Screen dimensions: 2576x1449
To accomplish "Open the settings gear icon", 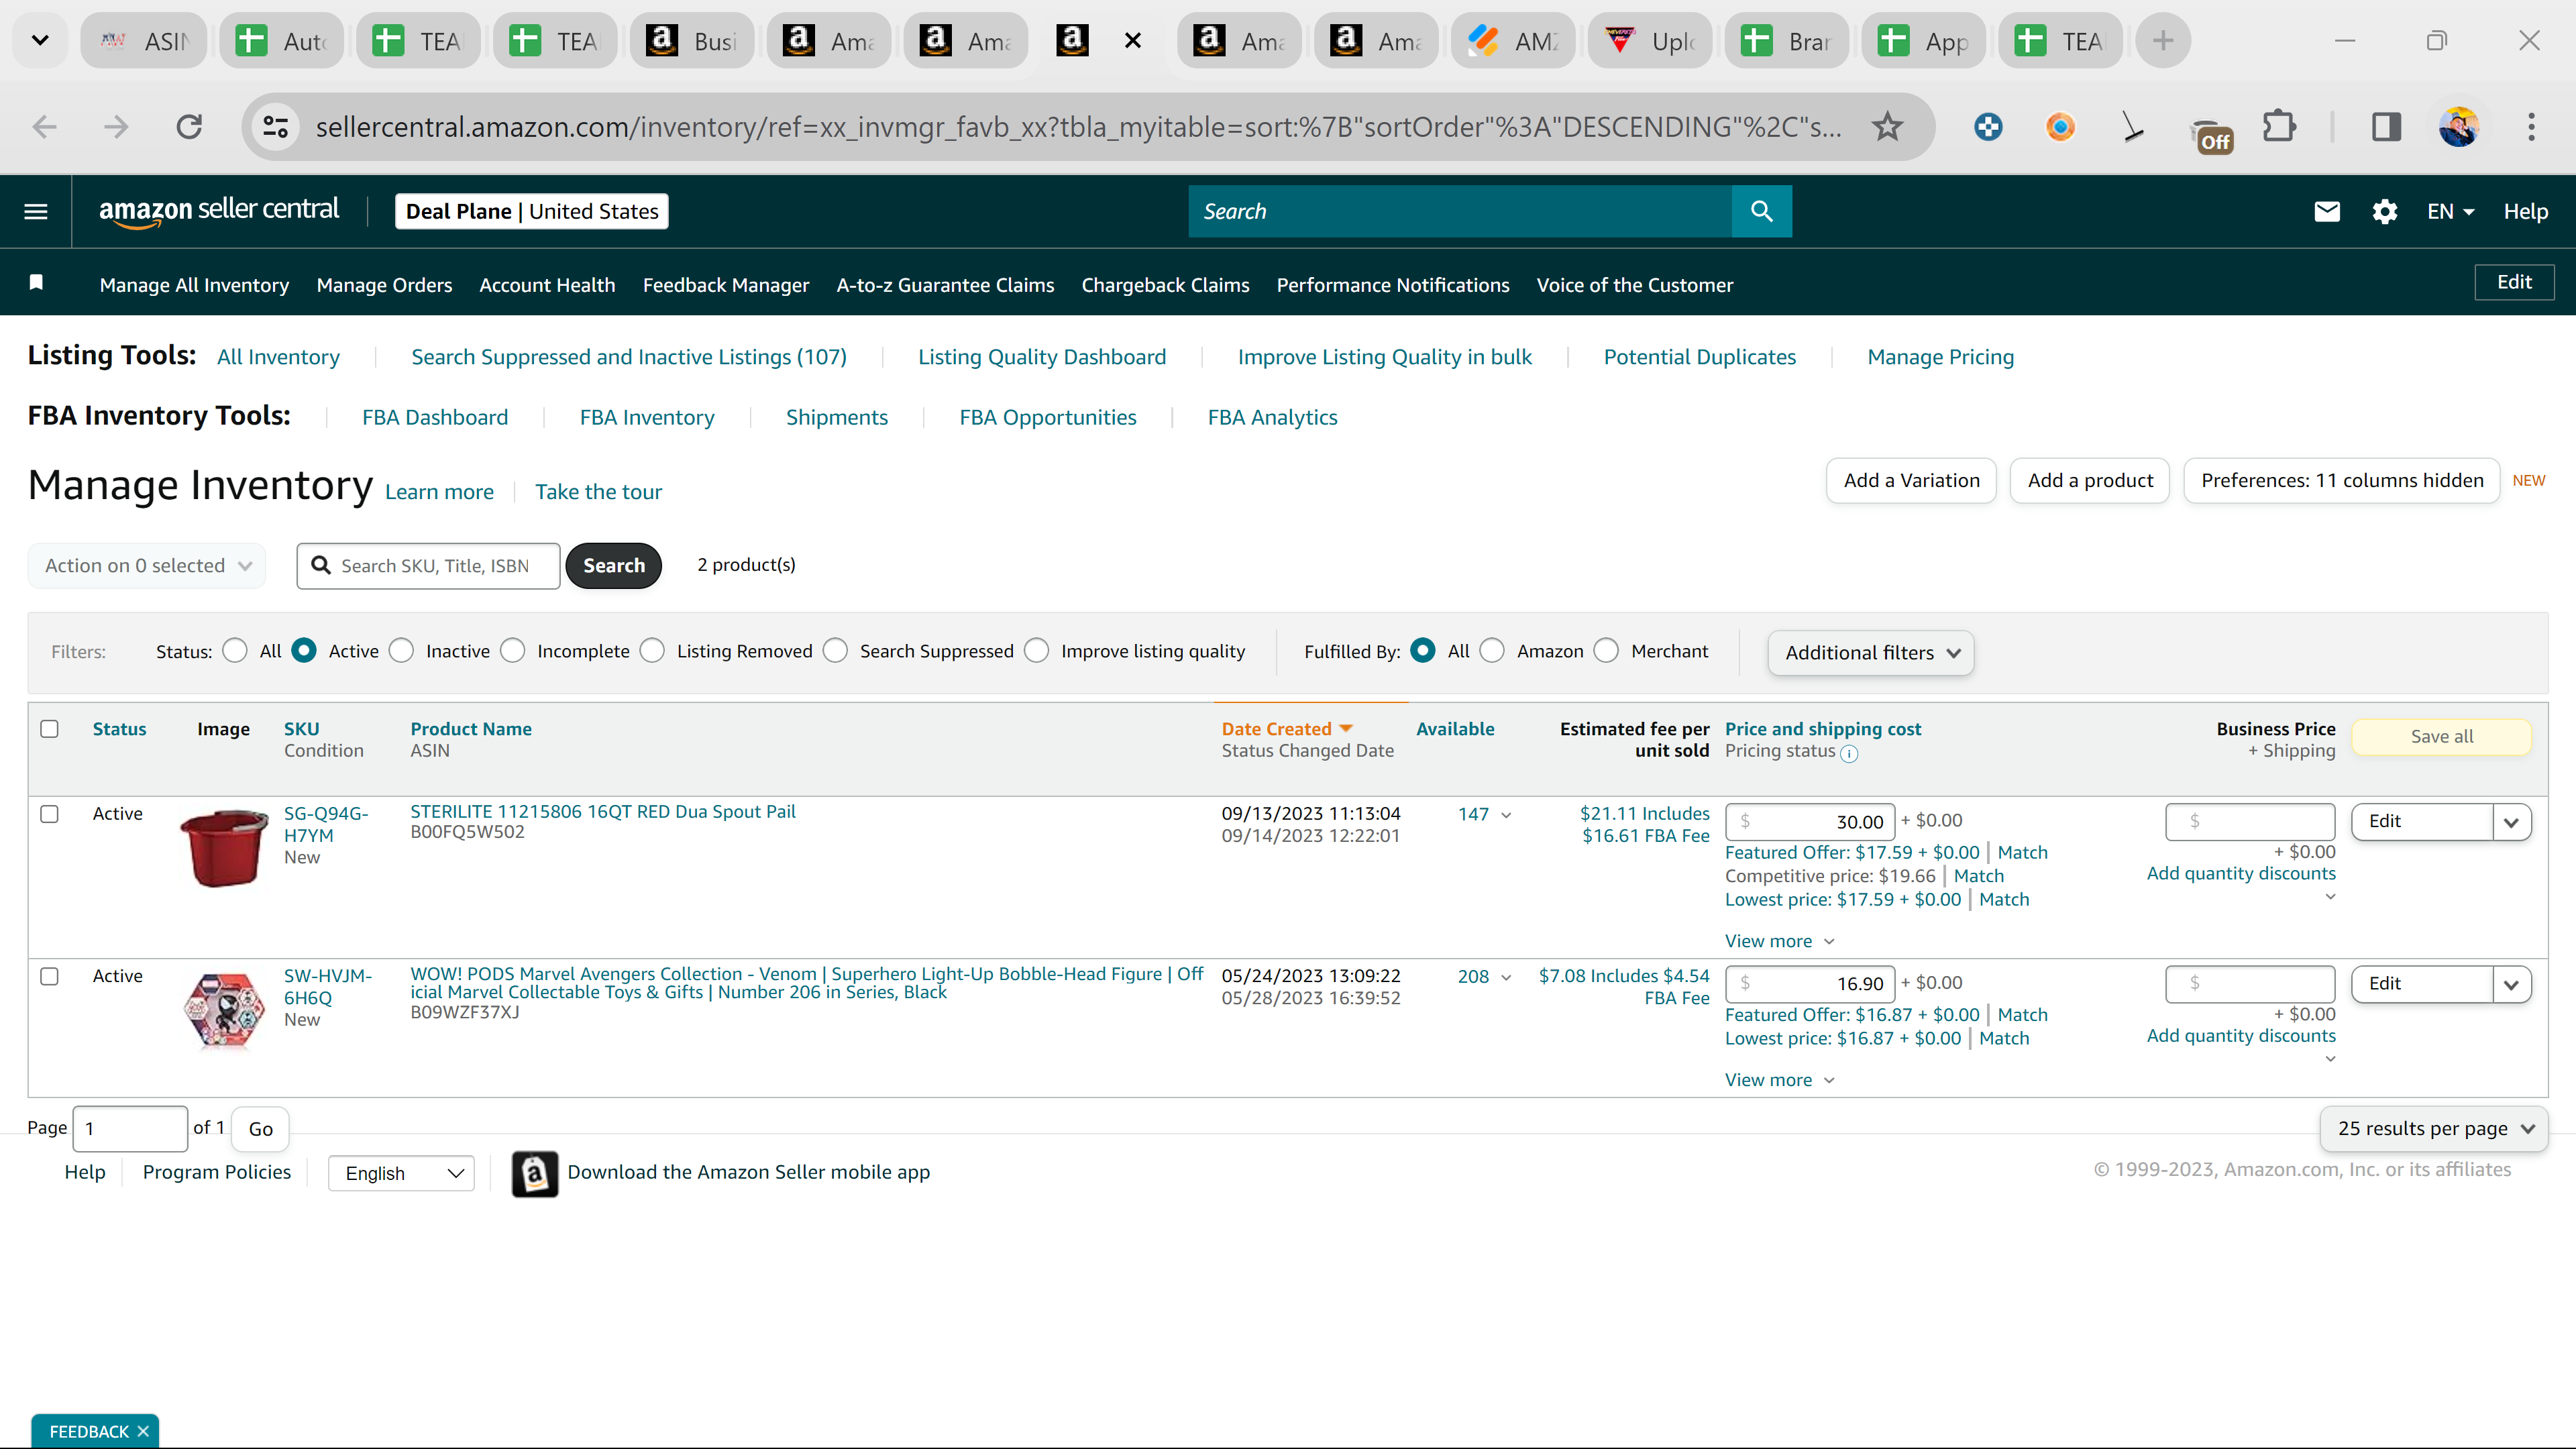I will (2385, 211).
